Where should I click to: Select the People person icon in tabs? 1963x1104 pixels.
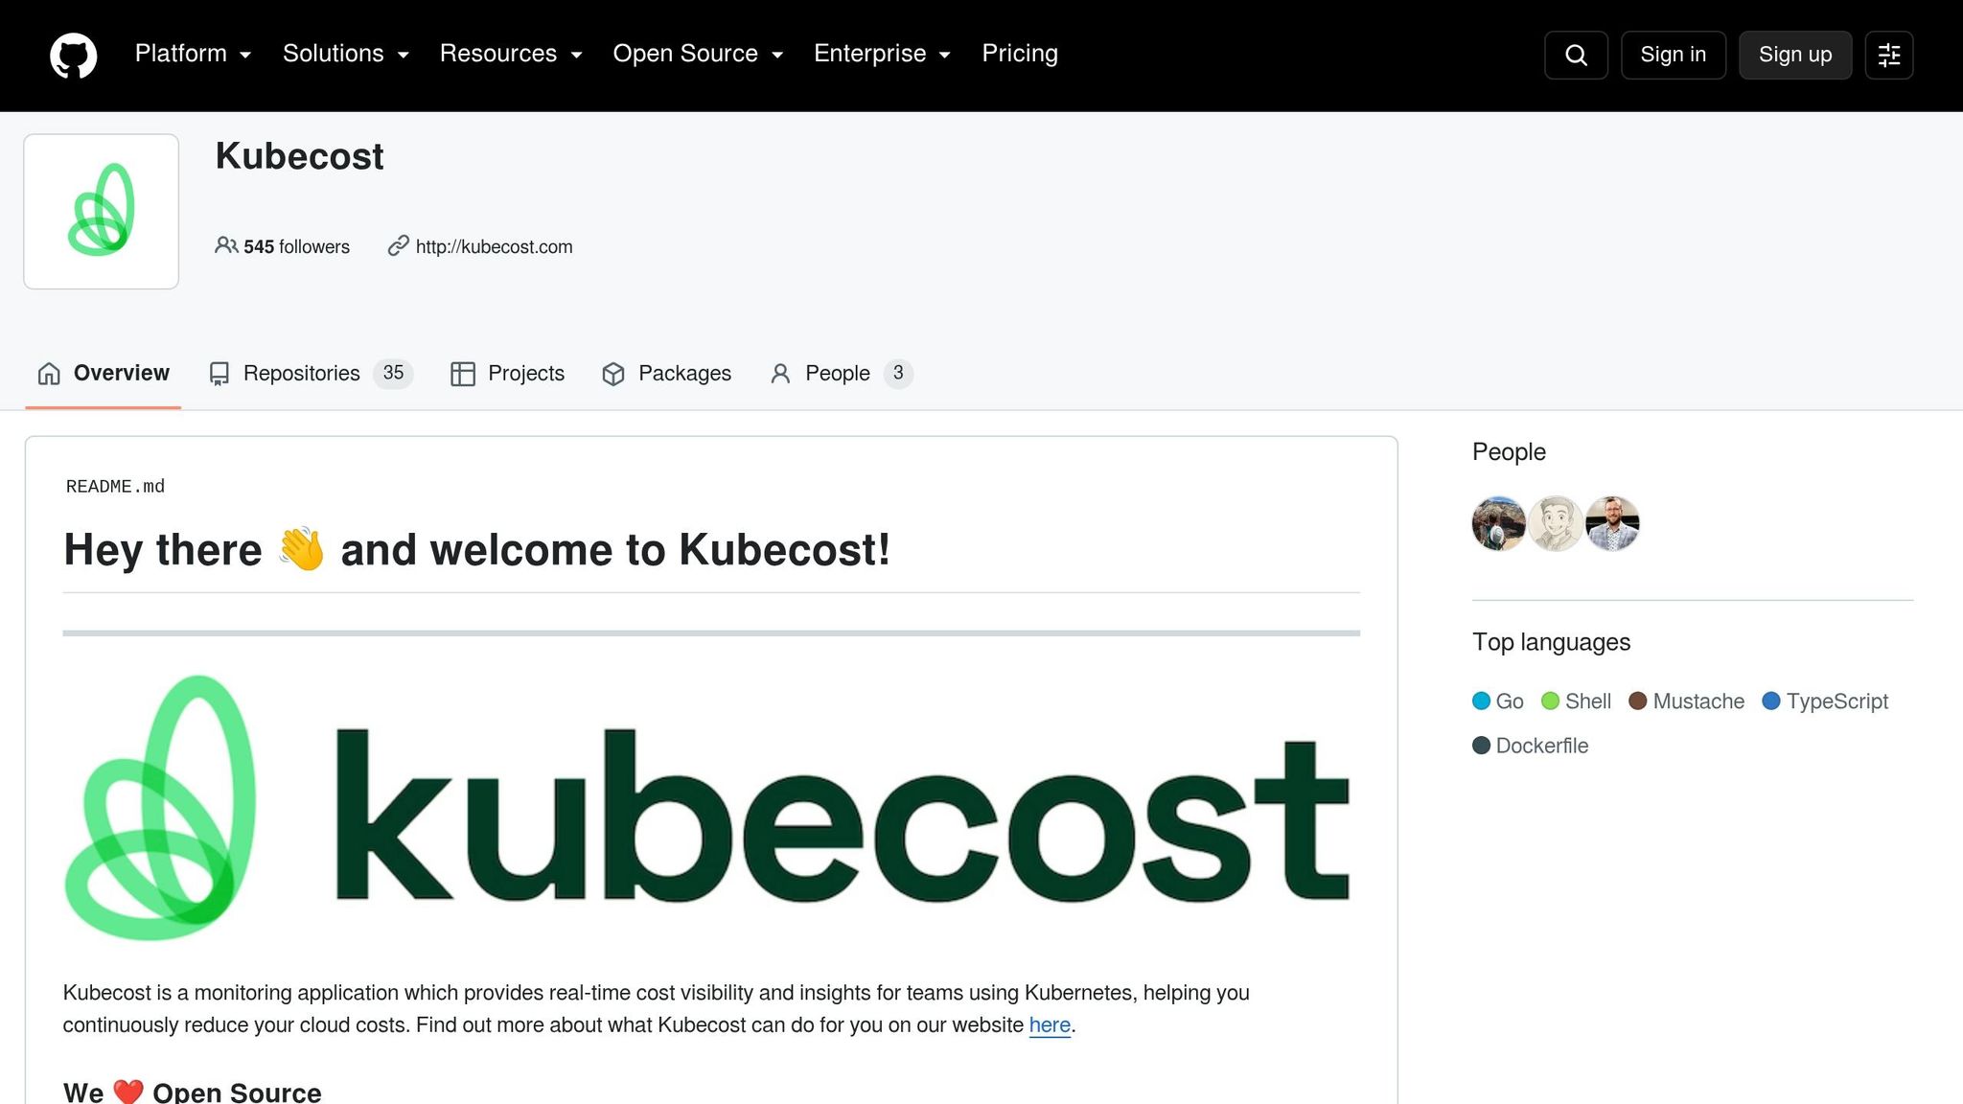point(780,374)
